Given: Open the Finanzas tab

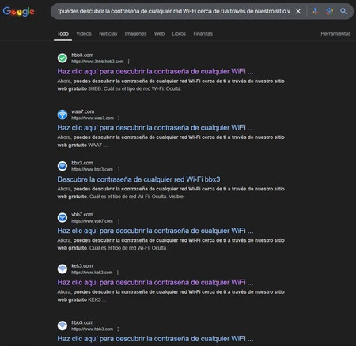Looking at the screenshot, I should 203,33.
